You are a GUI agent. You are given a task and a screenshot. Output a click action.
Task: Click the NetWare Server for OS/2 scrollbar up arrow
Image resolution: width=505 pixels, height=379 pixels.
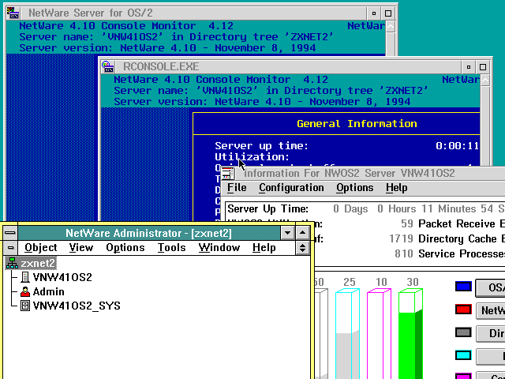pos(391,26)
